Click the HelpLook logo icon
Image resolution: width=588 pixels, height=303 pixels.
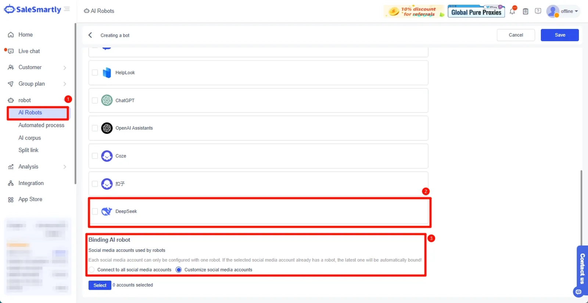click(107, 72)
